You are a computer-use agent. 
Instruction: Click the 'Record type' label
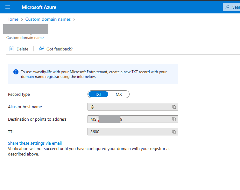point(19,94)
